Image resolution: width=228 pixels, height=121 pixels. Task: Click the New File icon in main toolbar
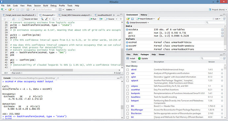coord(2,10)
